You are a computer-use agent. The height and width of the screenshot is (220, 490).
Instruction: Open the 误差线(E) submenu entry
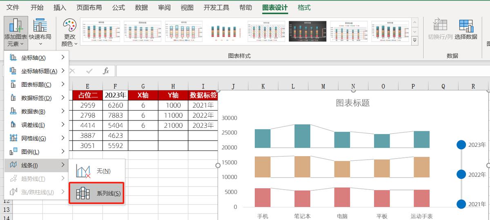point(37,125)
